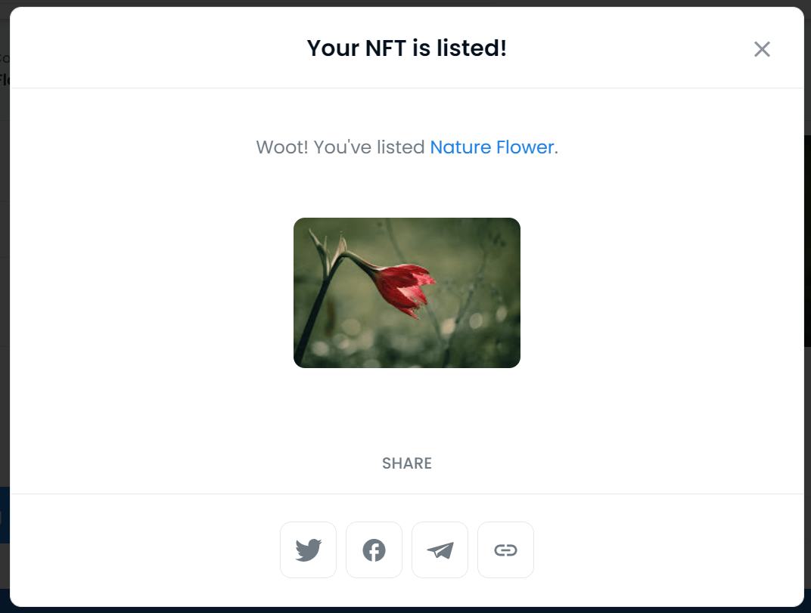Select the round 'f' logo button

coord(374,550)
